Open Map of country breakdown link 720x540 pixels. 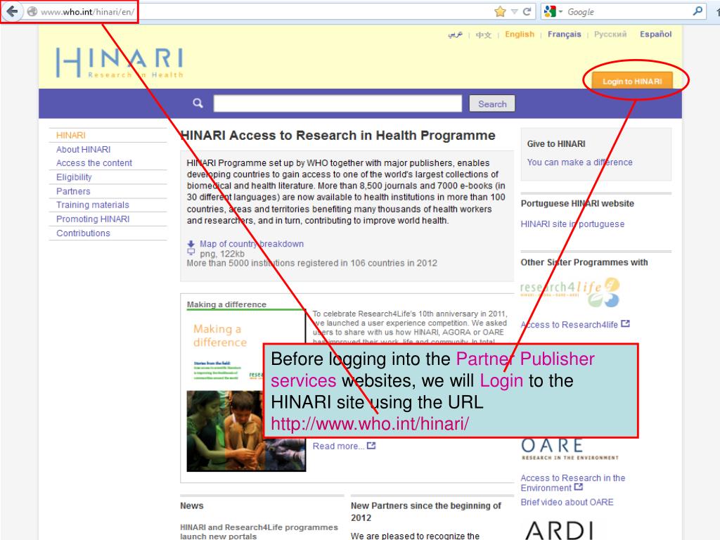(252, 244)
